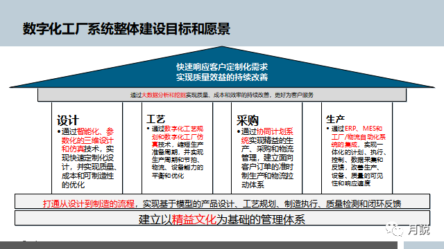Select the blue roof triangle shape
444x249 pixels.
pyautogui.click(x=222, y=67)
